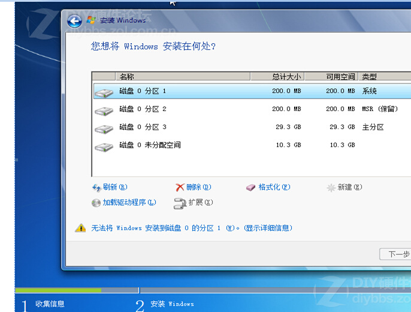Viewport: 411px width, 312px height.
Task: Click the star icon beside 新建
Action: pyautogui.click(x=331, y=188)
